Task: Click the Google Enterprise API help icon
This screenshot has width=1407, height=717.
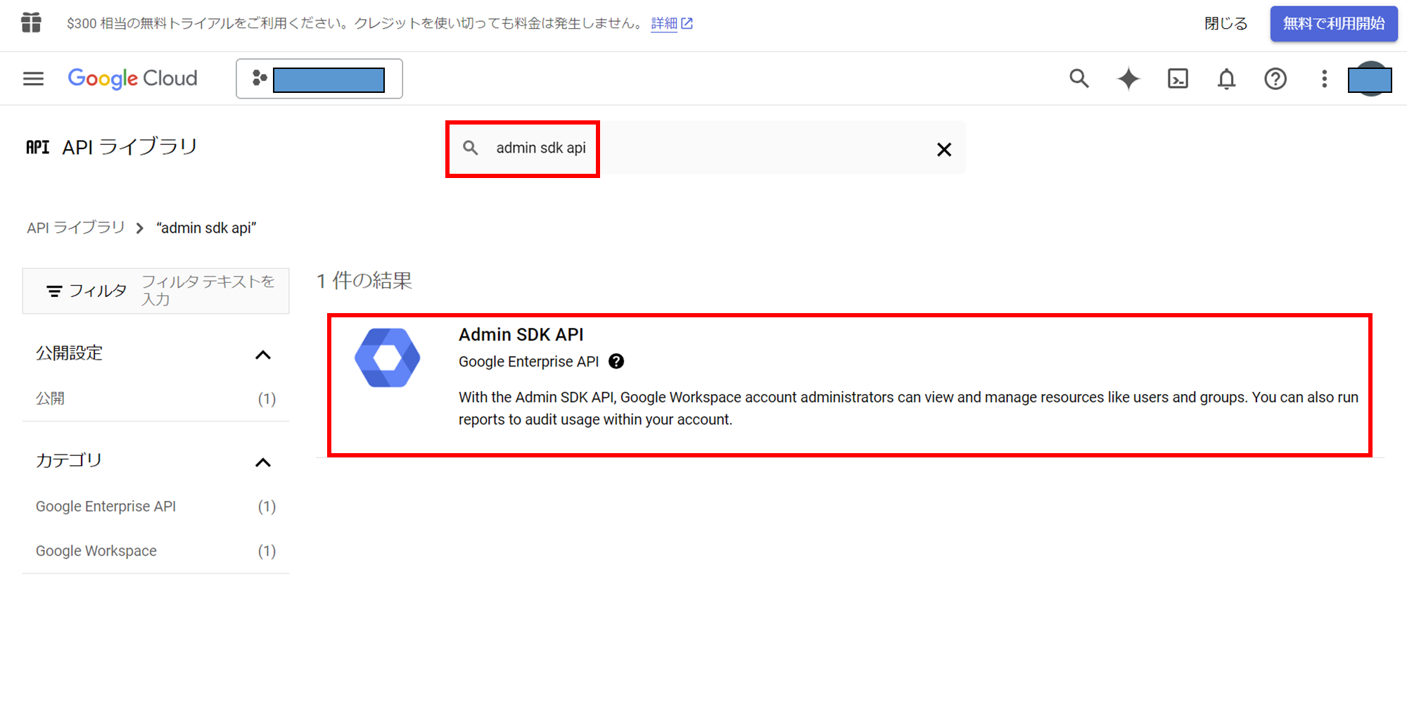Action: (x=616, y=362)
